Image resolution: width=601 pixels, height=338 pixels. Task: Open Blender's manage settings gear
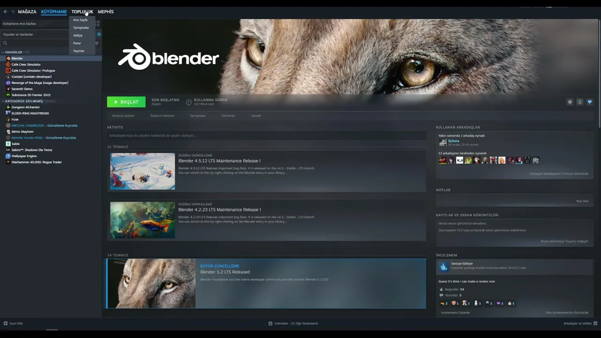[x=570, y=102]
